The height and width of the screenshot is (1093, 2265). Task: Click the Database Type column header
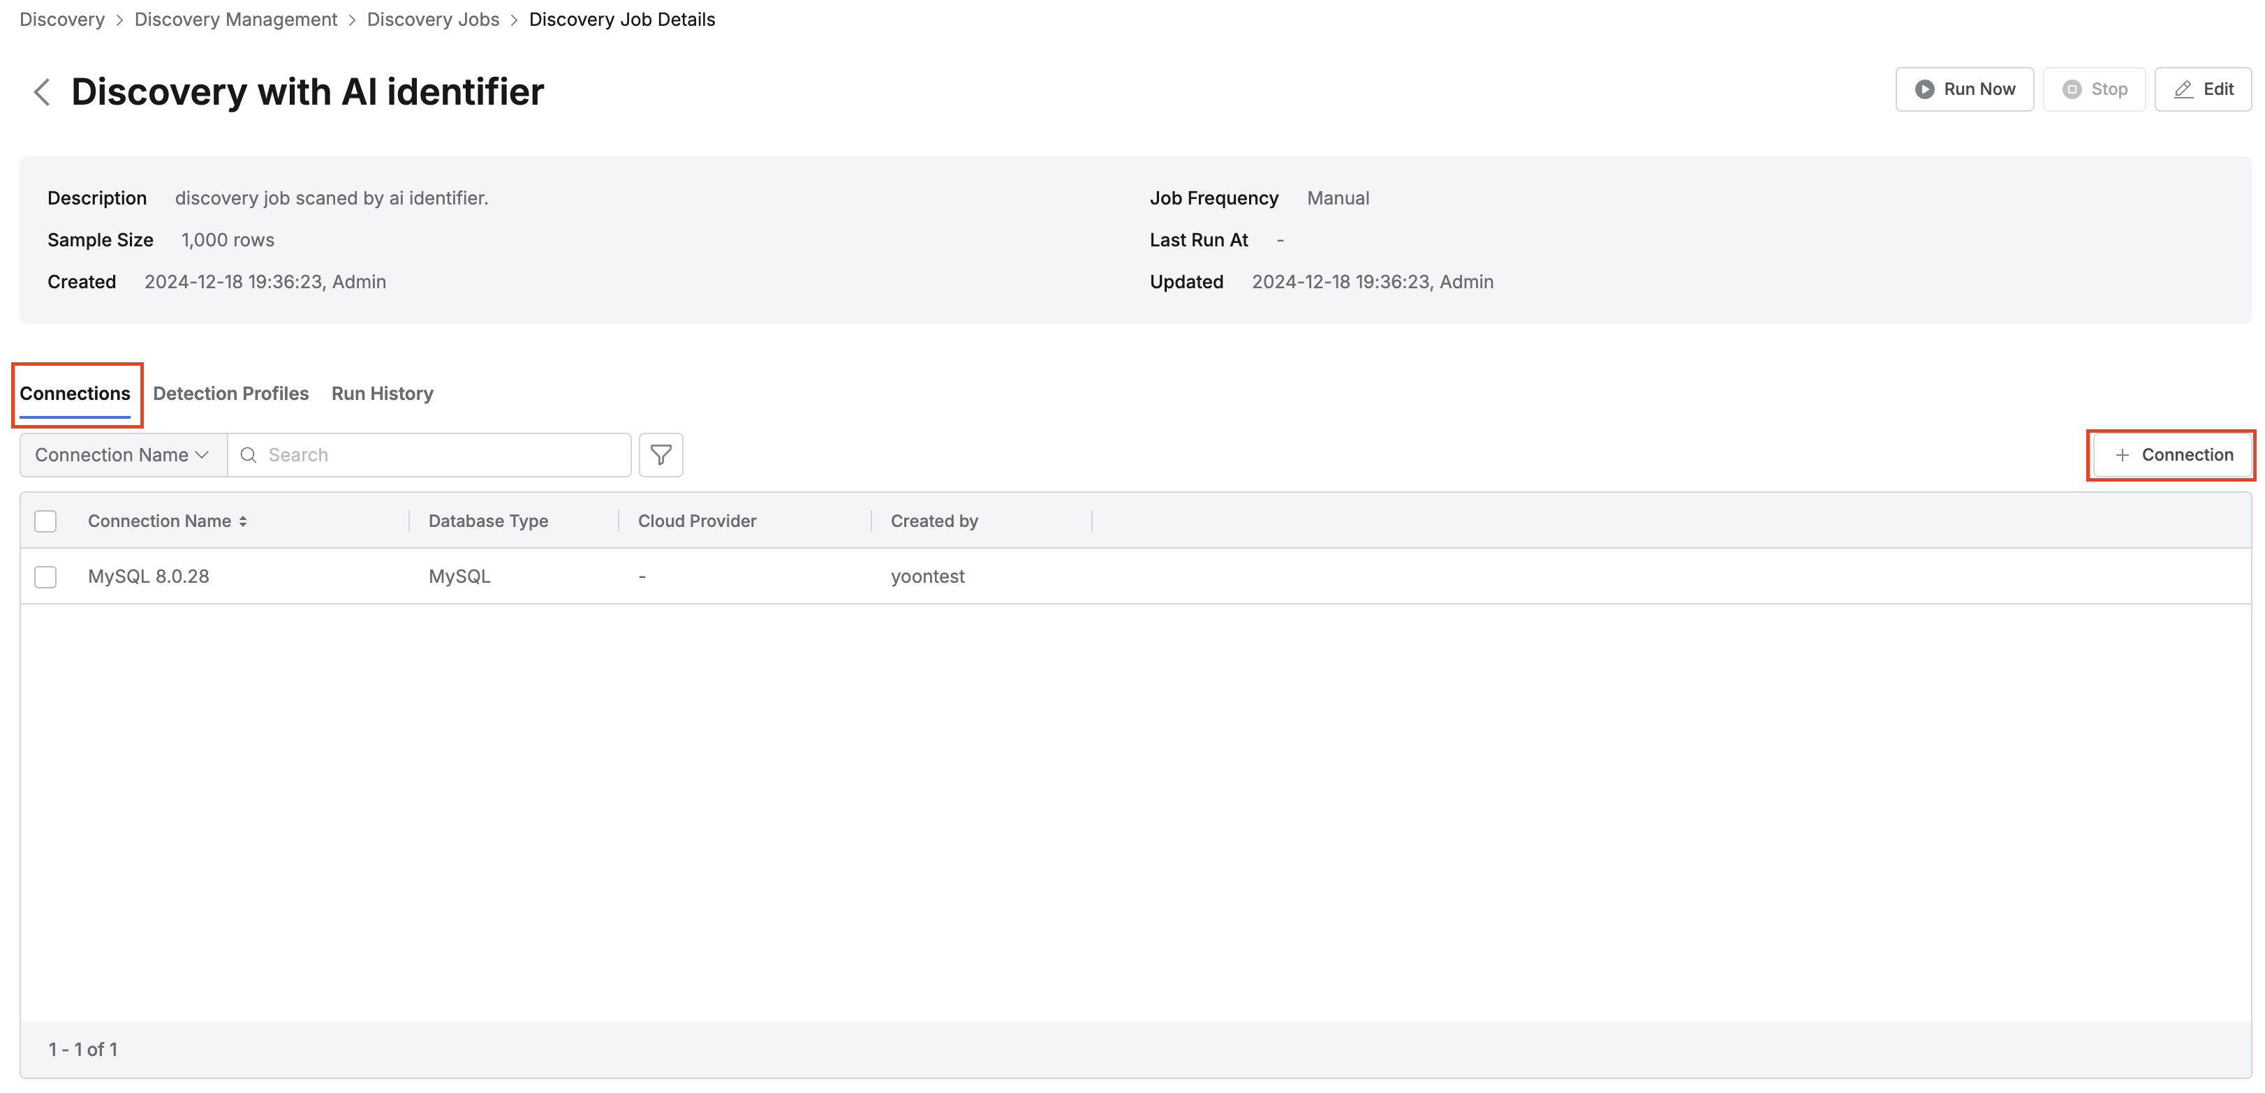[488, 521]
